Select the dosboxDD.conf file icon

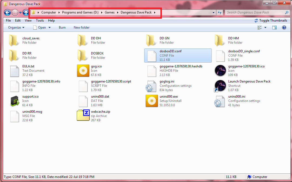[152, 56]
